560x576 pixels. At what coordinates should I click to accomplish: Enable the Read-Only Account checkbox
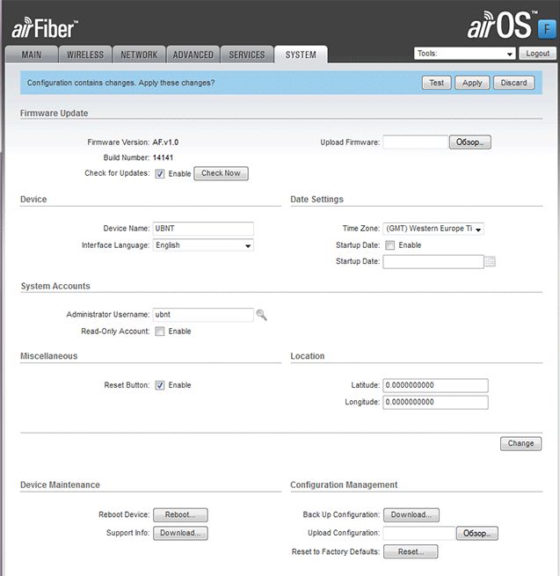160,332
